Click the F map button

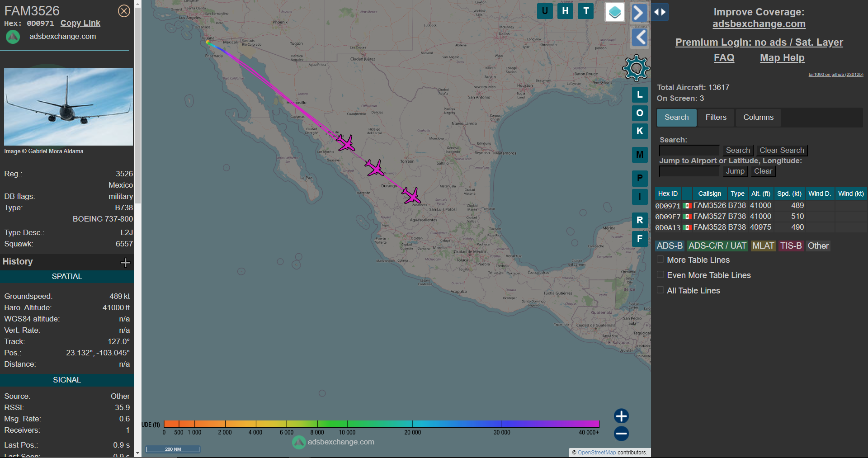click(x=640, y=239)
